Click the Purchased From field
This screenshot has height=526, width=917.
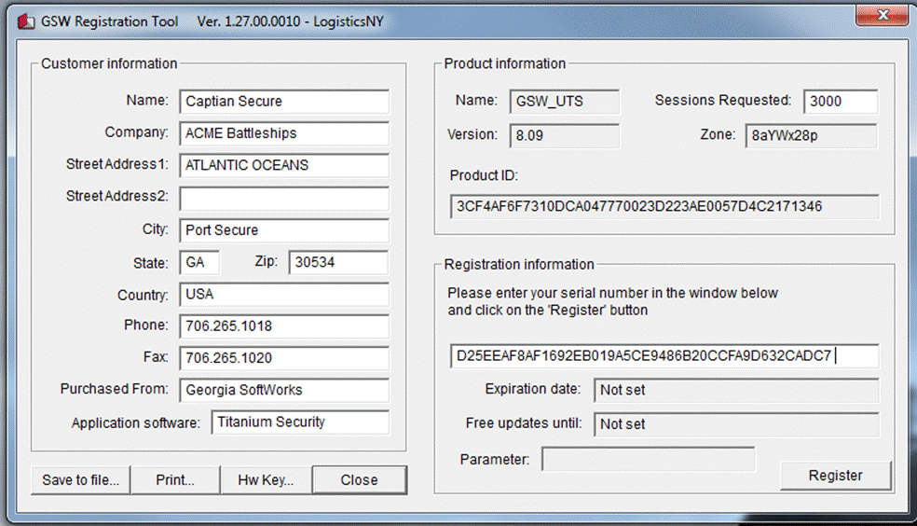tap(284, 390)
